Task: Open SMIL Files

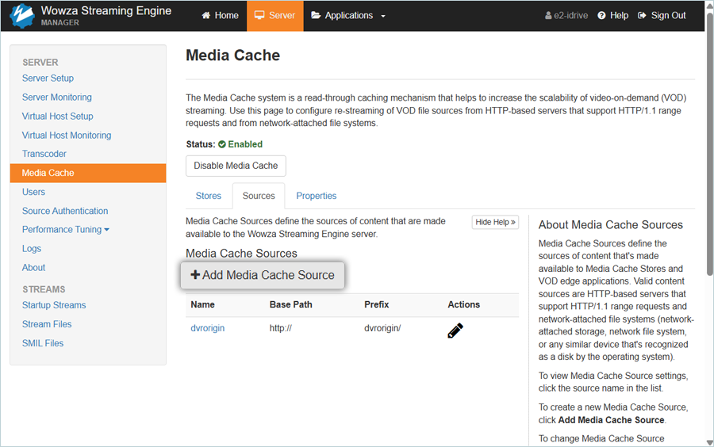Action: 43,343
